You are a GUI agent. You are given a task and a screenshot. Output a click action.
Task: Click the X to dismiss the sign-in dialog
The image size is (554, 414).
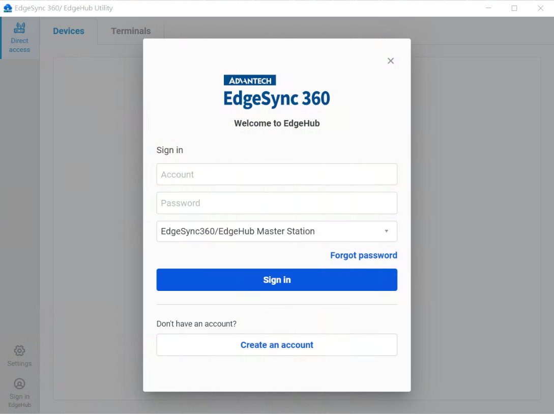coord(391,61)
